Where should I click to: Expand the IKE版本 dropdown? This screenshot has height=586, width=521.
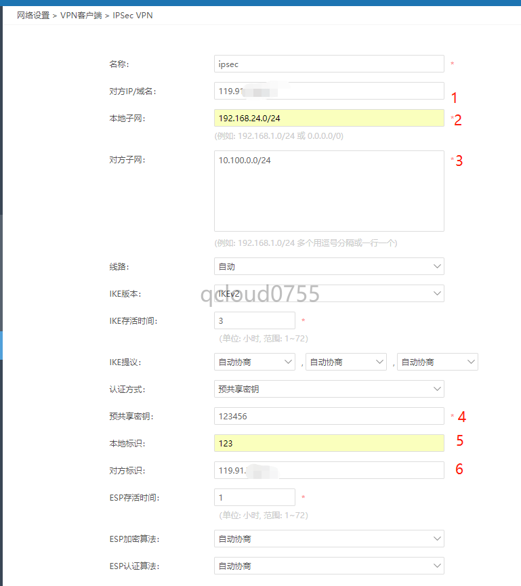(x=329, y=293)
